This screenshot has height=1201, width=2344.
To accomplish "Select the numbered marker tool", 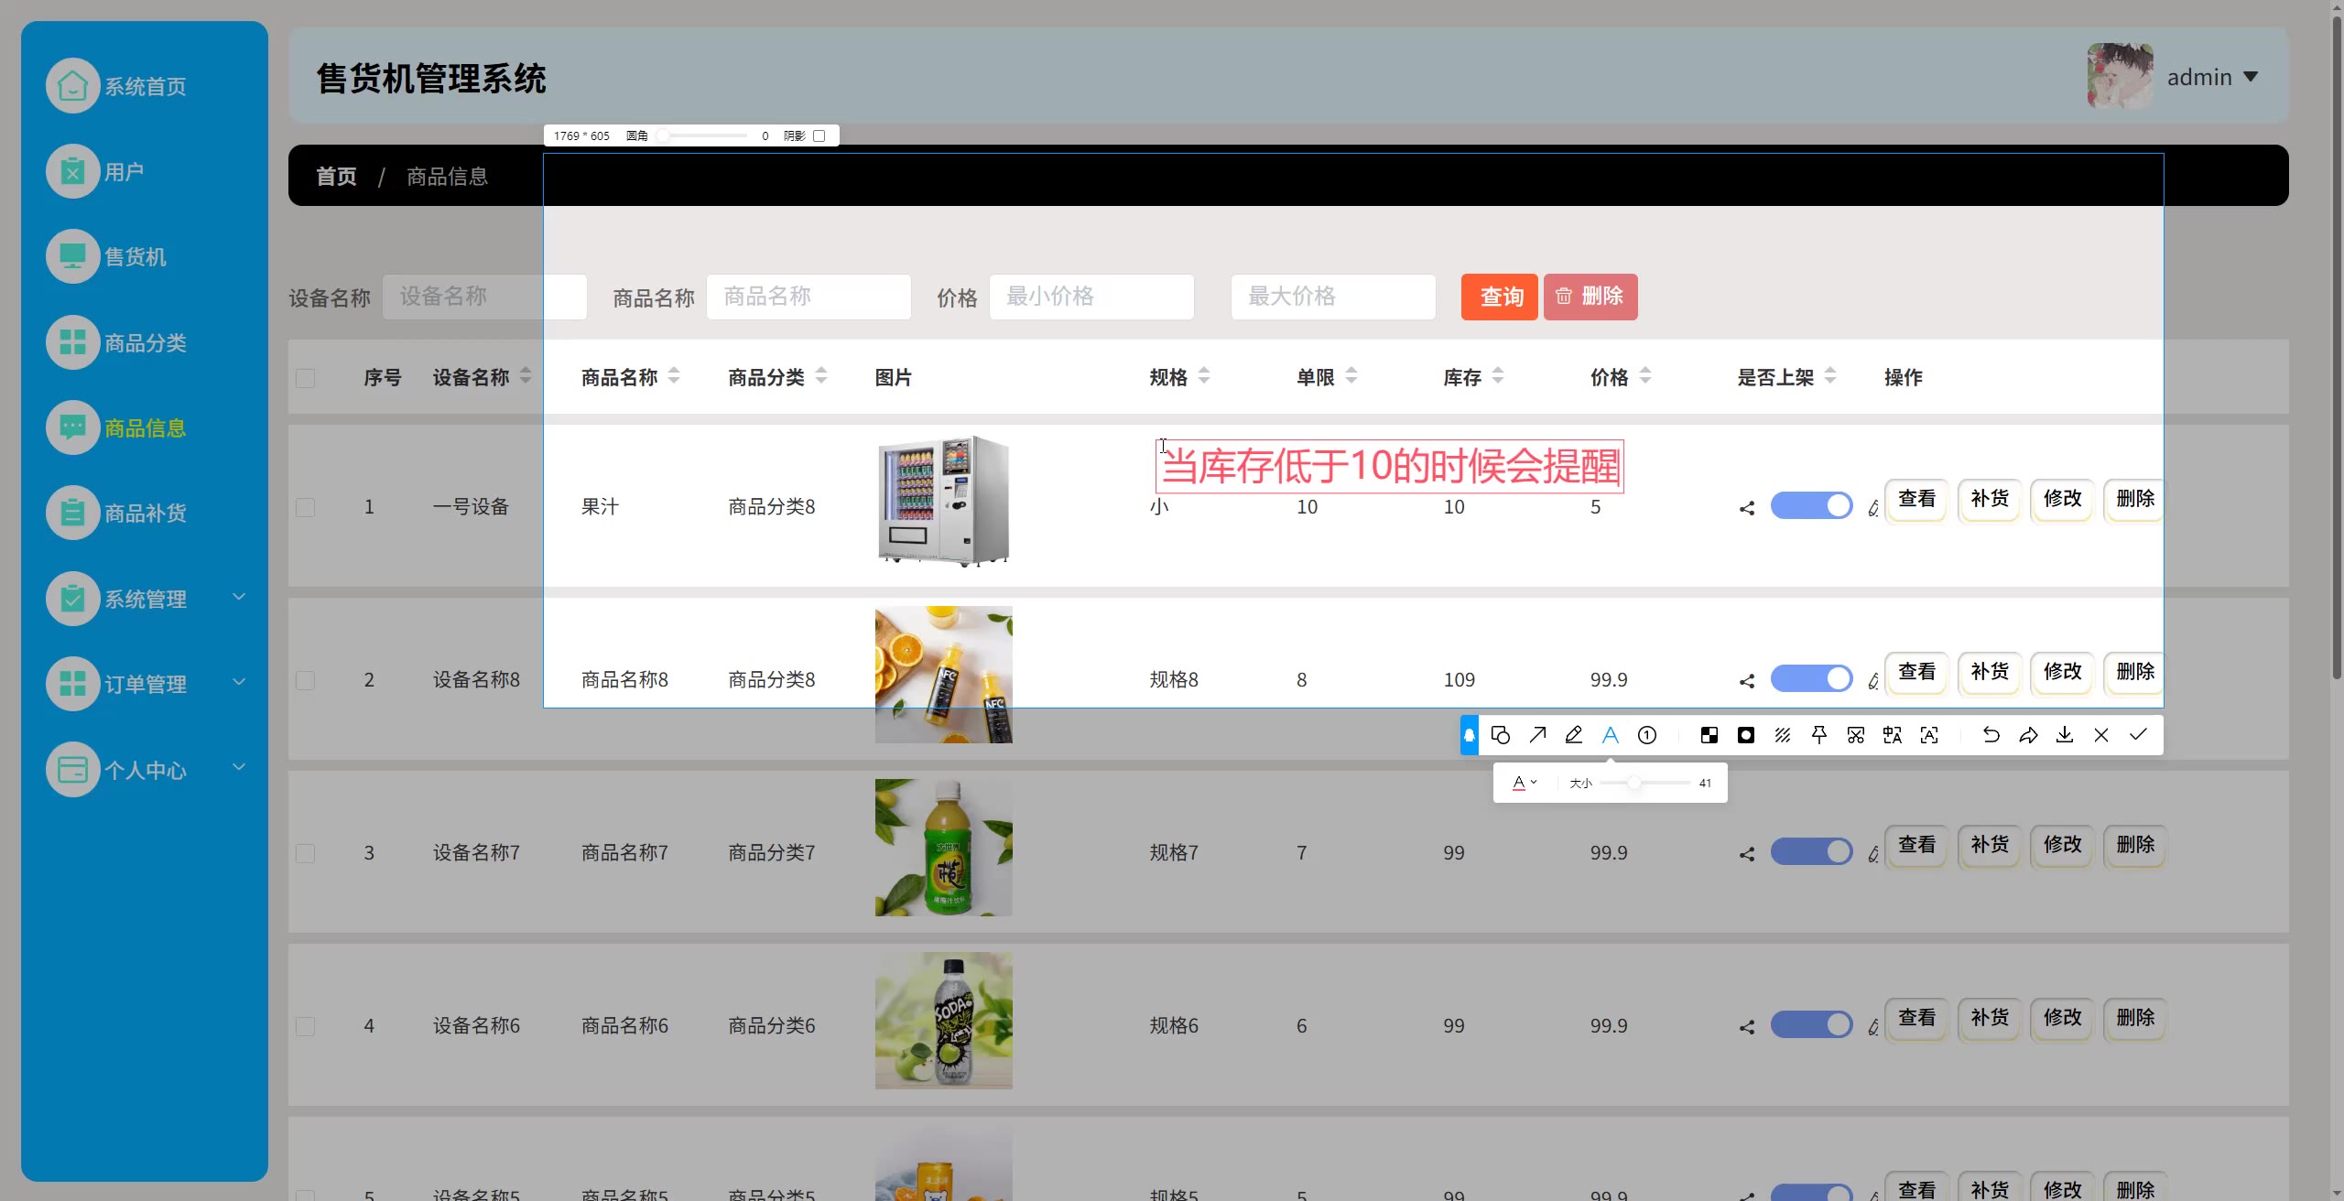I will click(x=1647, y=735).
